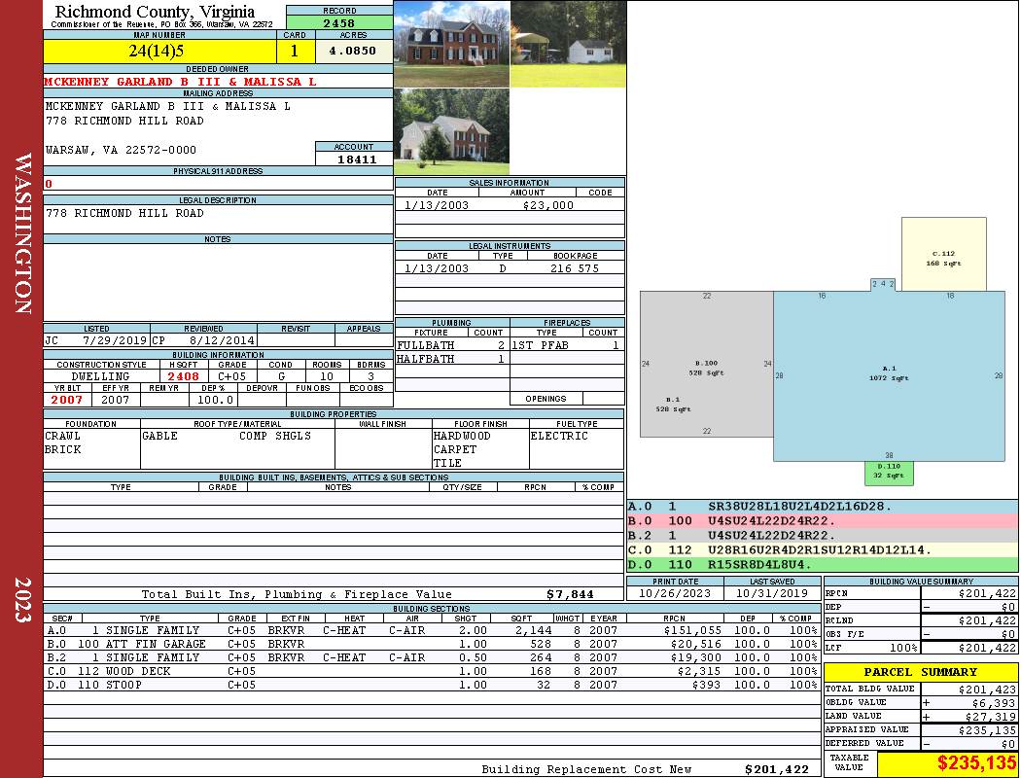This screenshot has height=778, width=1021.
Task: Select the deeded owner name in red
Action: click(x=180, y=82)
